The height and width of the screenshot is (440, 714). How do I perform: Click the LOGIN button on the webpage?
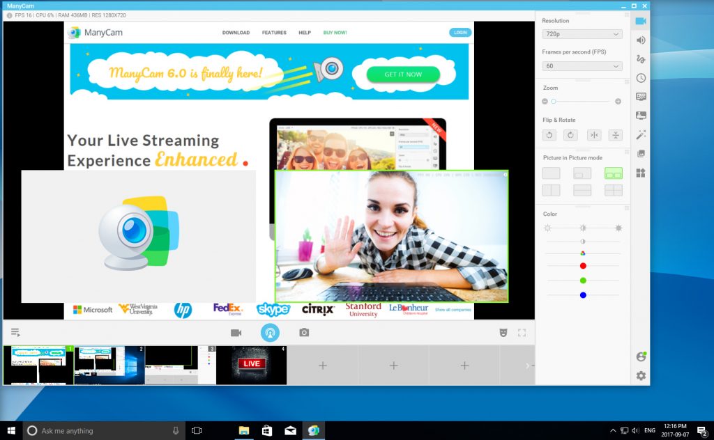(460, 32)
